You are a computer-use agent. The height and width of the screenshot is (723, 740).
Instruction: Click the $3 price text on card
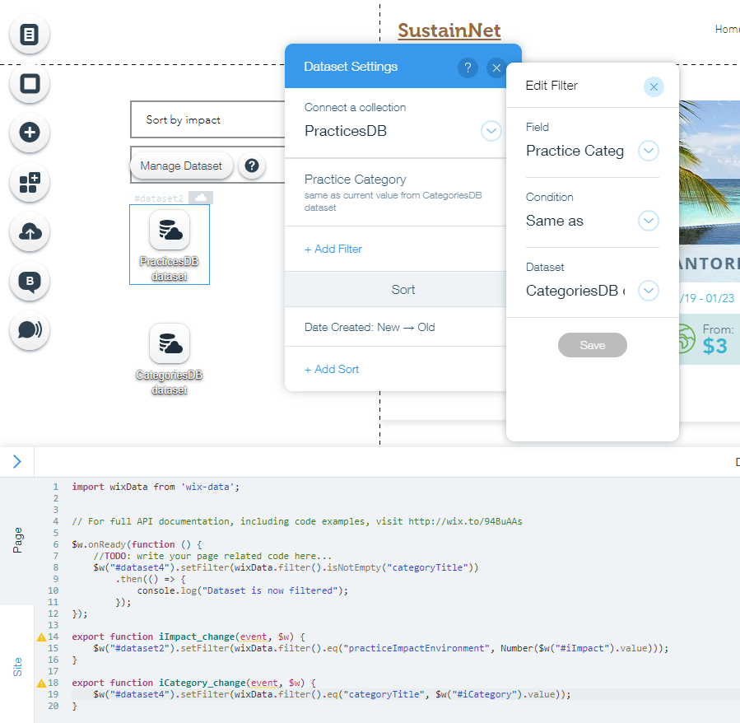(714, 346)
